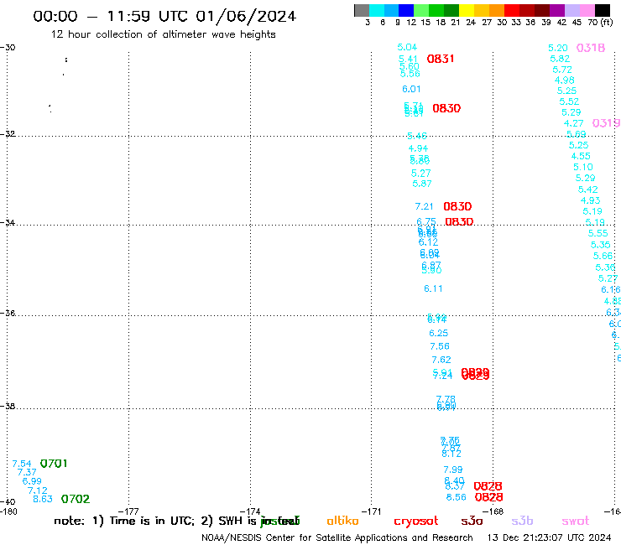Click the red 'cryosat' satellite label
This screenshot has width=621, height=545.
(416, 522)
